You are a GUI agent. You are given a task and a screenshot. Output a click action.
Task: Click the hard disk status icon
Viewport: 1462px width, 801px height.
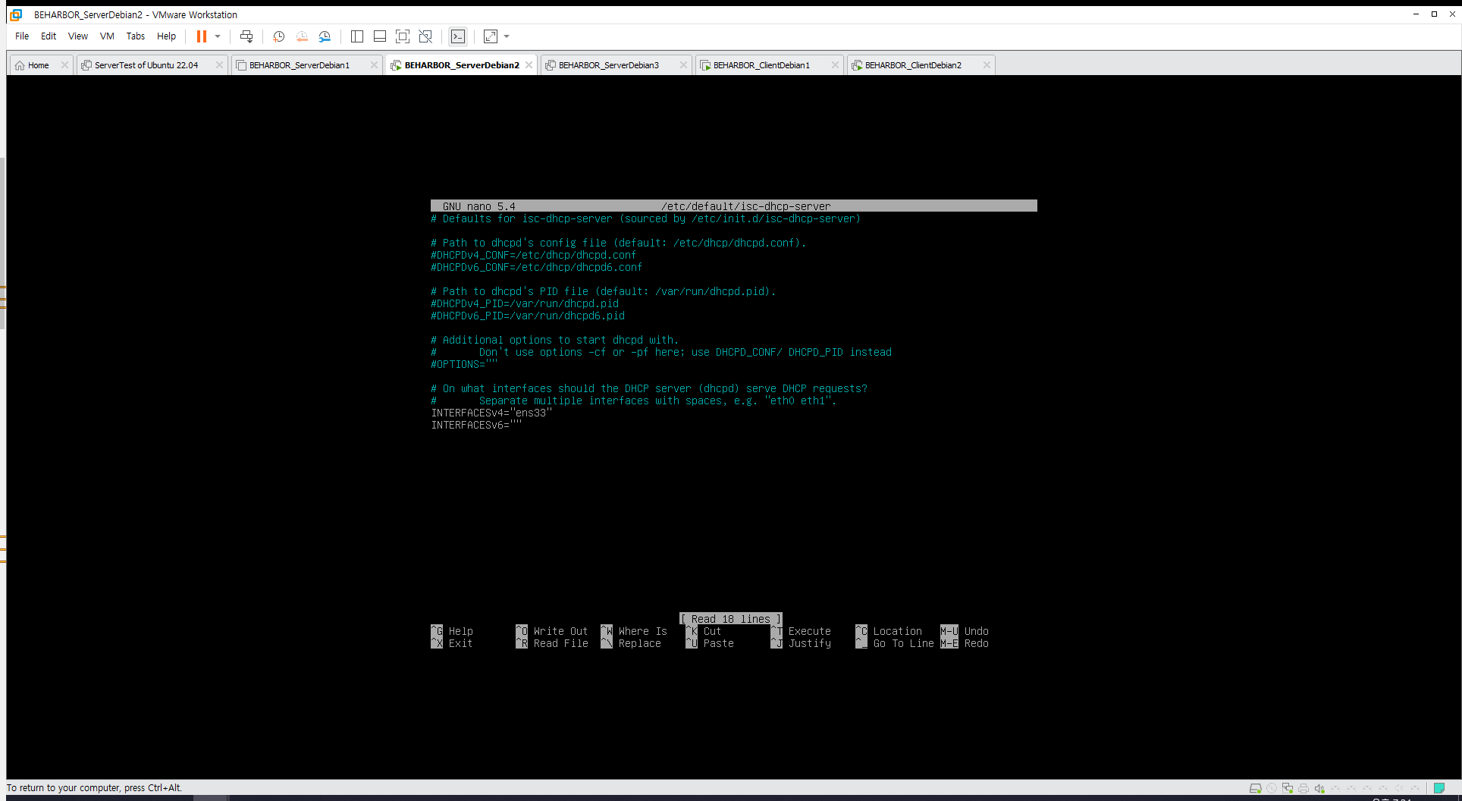click(1256, 788)
